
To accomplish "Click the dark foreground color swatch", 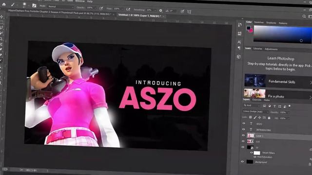I will (248, 28).
